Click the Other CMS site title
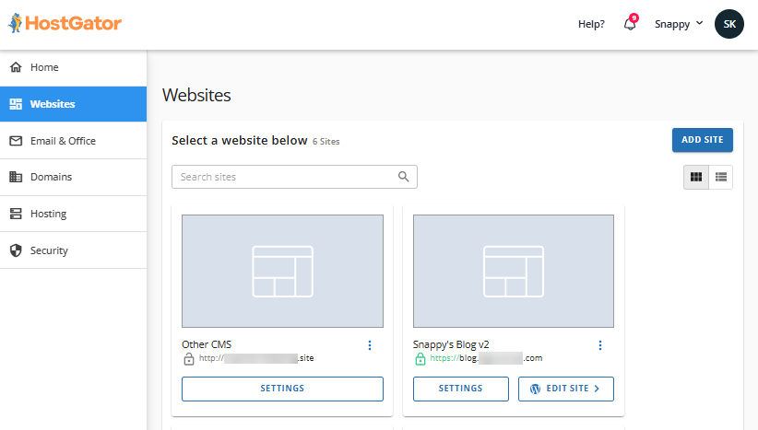Screen dimensions: 758x430 click(x=207, y=344)
